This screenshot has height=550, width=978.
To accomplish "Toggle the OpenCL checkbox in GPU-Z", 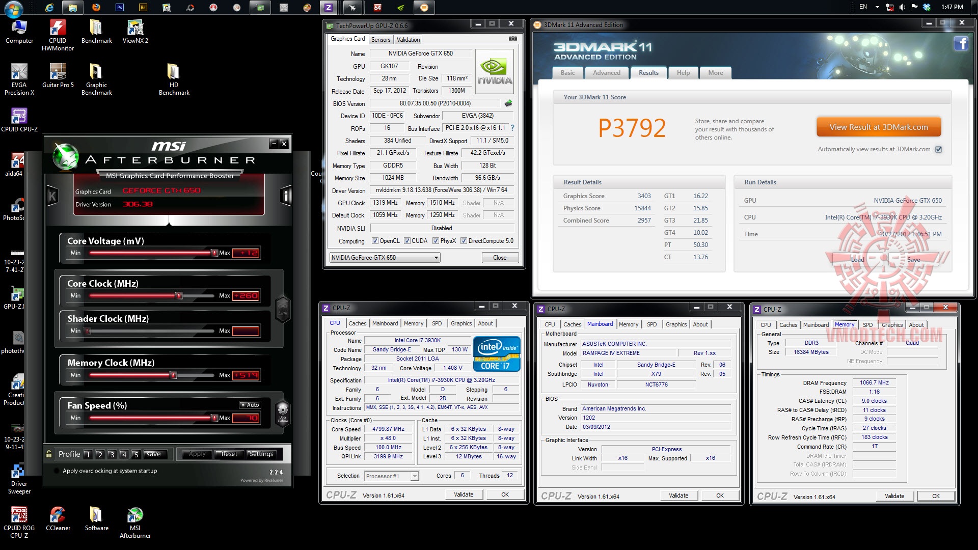I will (x=375, y=241).
